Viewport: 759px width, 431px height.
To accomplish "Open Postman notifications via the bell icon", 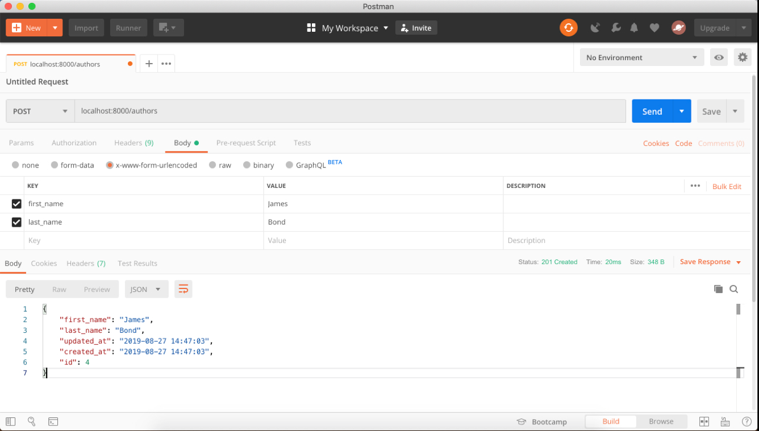I will pyautogui.click(x=634, y=27).
